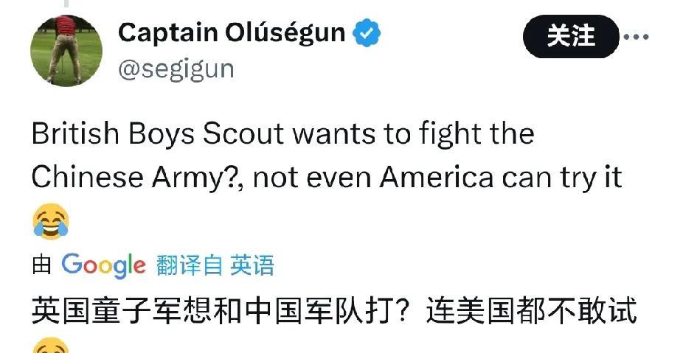Click the first line starting British Boys Scout
Image resolution: width=683 pixels, height=353 pixels.
click(282, 133)
